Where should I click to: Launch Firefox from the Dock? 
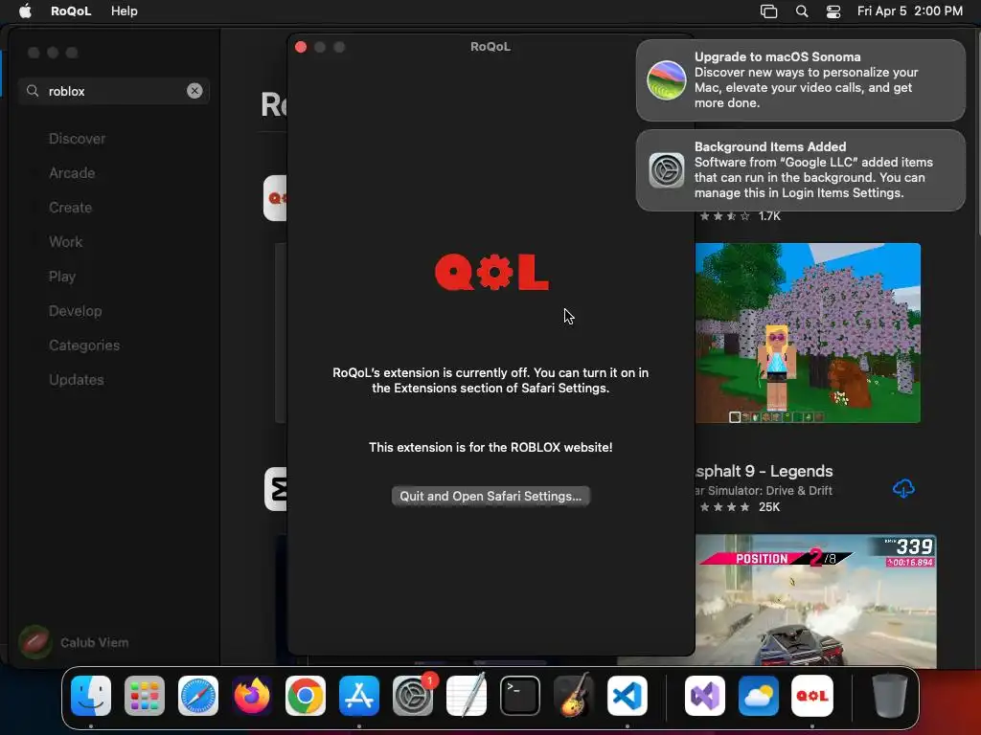click(252, 695)
